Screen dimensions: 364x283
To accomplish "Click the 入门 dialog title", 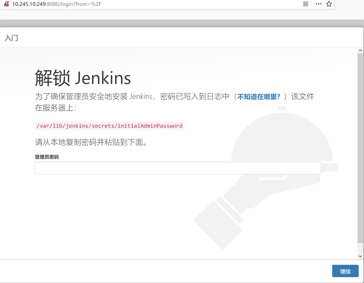I will click(11, 38).
